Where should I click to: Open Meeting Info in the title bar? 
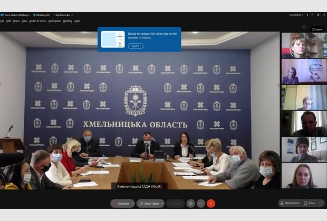point(42,15)
